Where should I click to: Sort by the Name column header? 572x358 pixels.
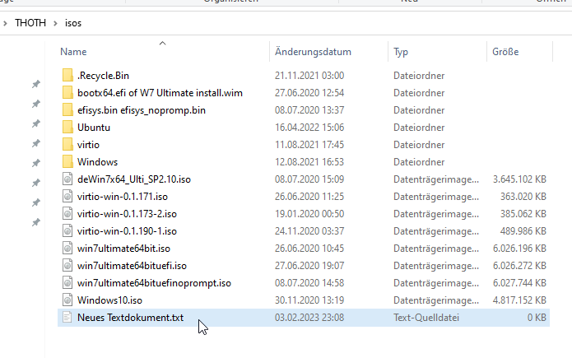74,52
